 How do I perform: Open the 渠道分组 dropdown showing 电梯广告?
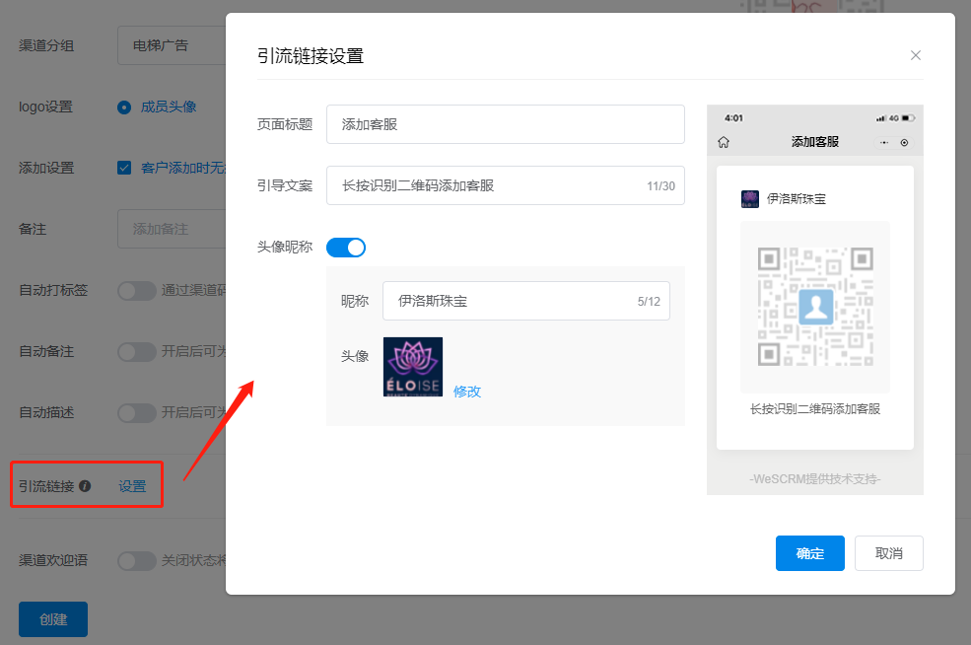click(x=172, y=45)
